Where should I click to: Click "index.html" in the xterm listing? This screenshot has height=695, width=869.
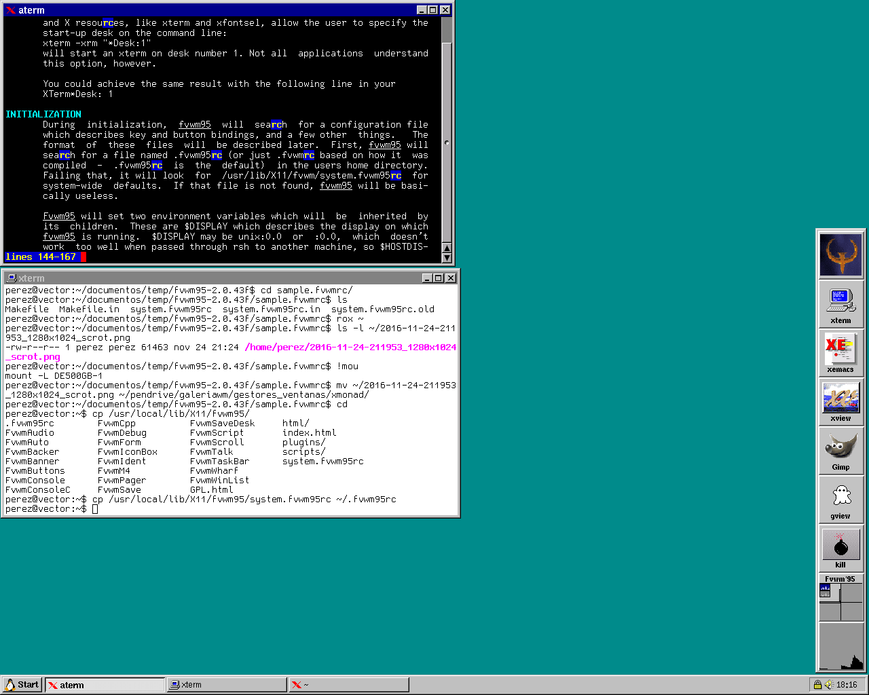click(x=310, y=433)
